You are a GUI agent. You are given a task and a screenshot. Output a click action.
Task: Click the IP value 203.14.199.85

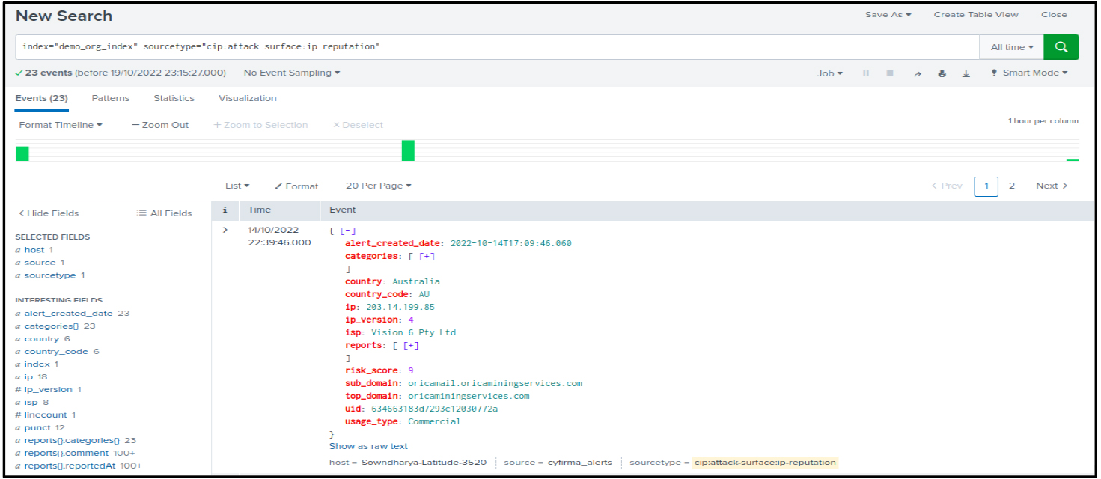pos(400,307)
